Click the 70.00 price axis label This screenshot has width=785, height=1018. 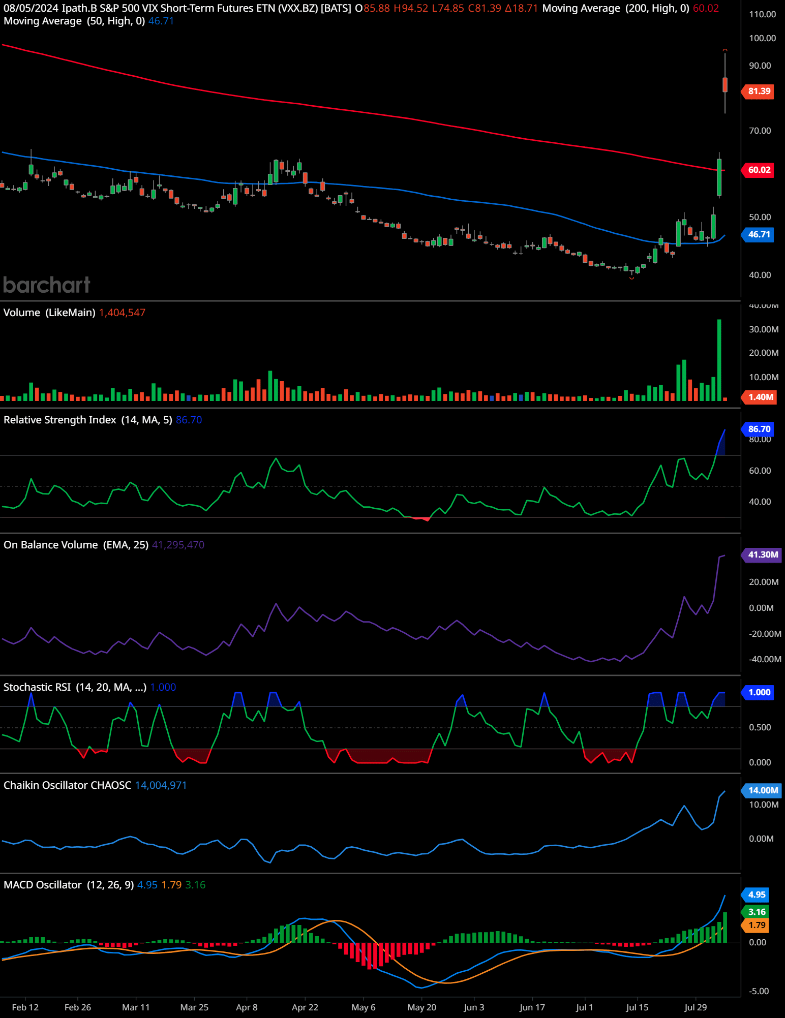[760, 131]
